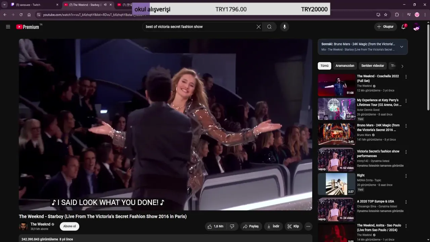This screenshot has width=430, height=242.
Task: Open the Bruno Mars 24K Magic thumbnail
Action: pos(337,134)
